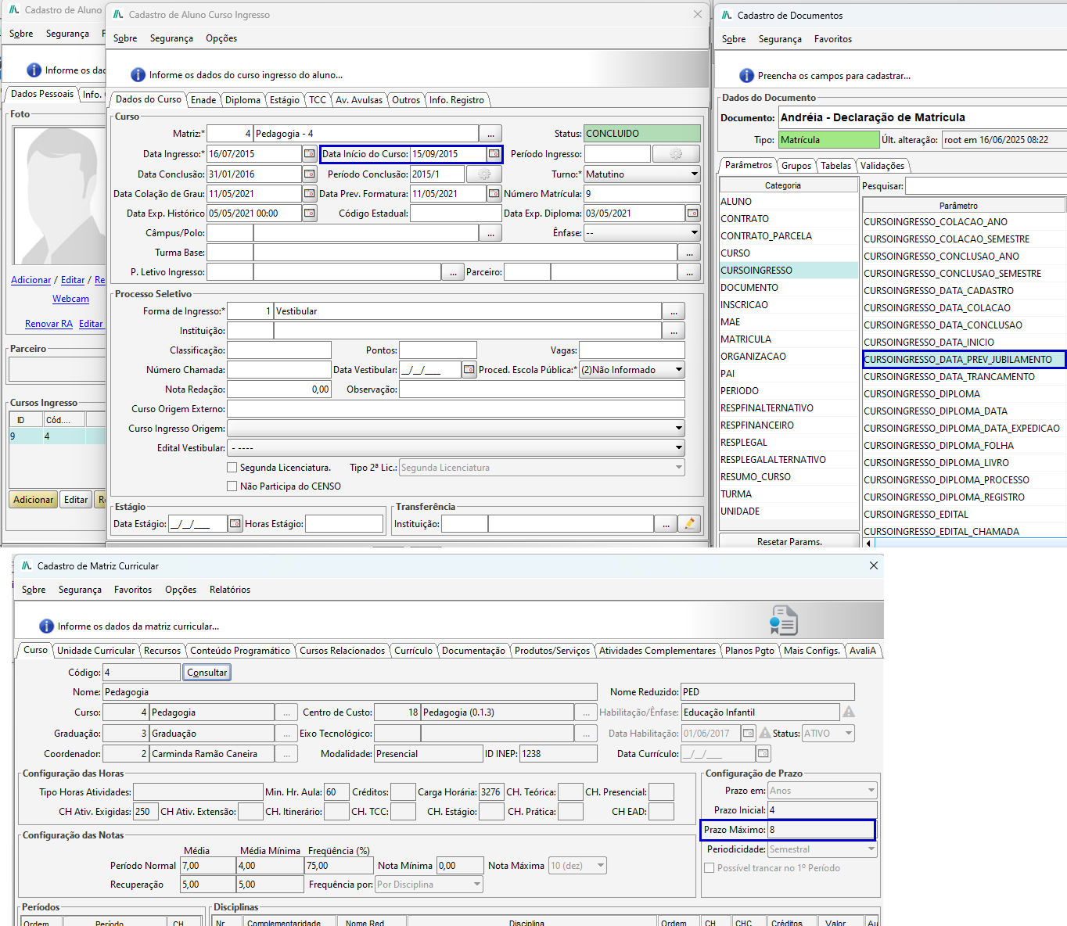The width and height of the screenshot is (1067, 926).
Task: Click document report icon in Matriz Curricular header
Action: 784,620
